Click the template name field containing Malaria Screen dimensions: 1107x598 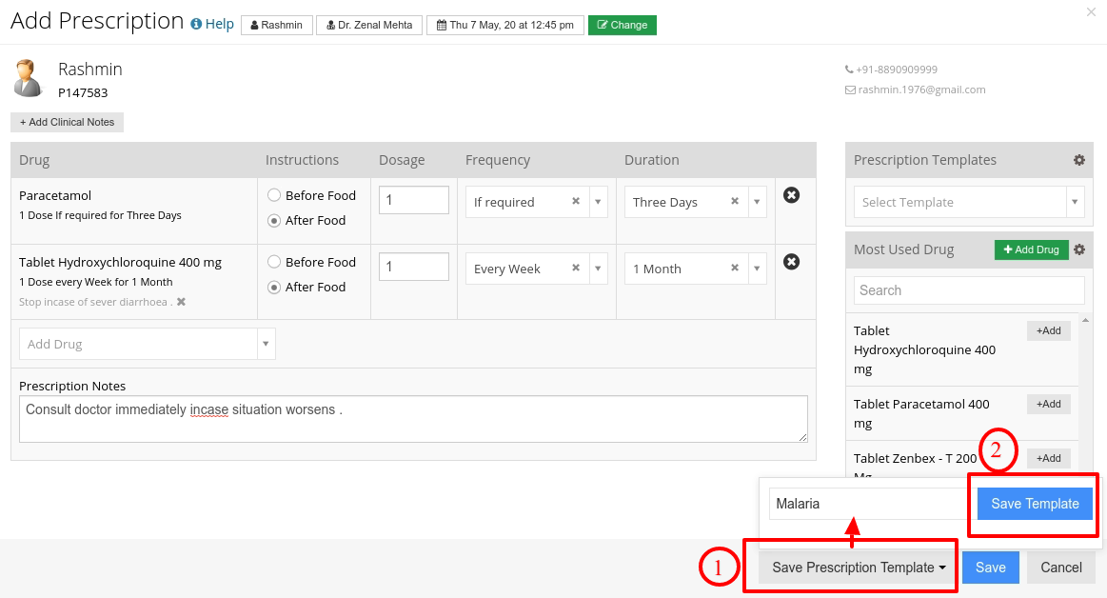(869, 504)
